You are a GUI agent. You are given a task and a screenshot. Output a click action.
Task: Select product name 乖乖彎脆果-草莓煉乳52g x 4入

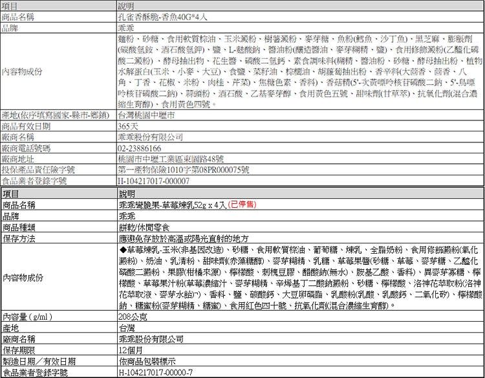[173, 205]
